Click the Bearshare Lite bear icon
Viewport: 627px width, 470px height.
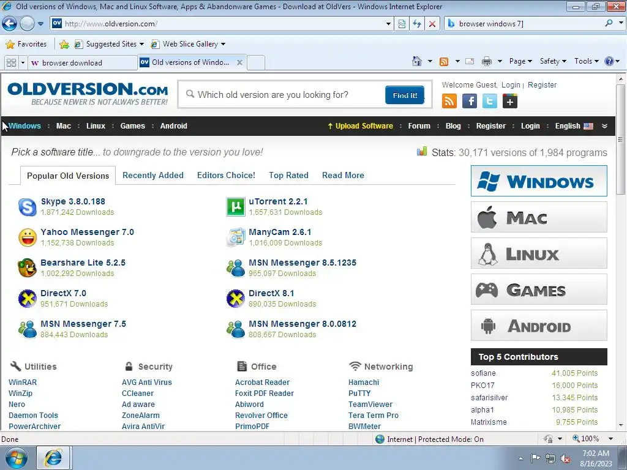[27, 268]
